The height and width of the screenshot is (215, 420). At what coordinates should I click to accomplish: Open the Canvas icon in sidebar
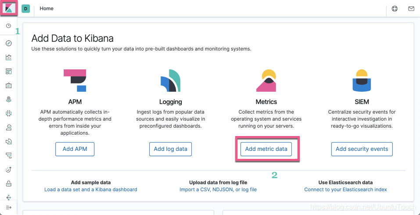coord(8,86)
